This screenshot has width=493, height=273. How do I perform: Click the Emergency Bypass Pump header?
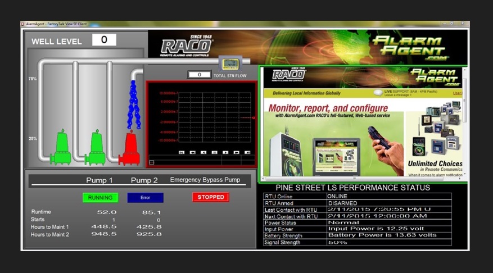pyautogui.click(x=205, y=180)
